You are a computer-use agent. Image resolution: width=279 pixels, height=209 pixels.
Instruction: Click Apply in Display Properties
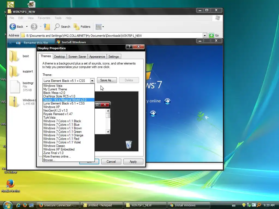[x=133, y=162]
